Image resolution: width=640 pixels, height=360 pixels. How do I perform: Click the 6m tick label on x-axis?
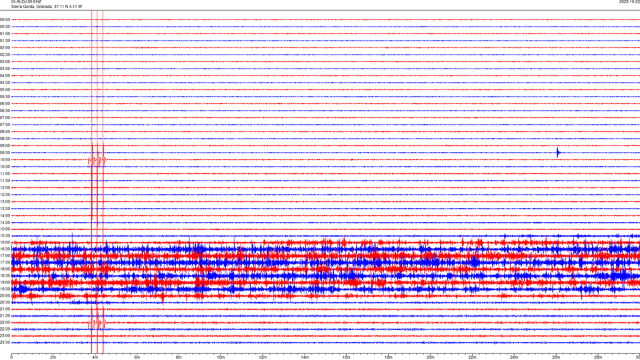137,357
